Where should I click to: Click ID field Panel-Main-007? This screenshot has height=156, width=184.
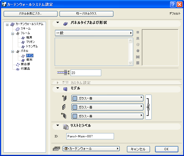coord(90,136)
